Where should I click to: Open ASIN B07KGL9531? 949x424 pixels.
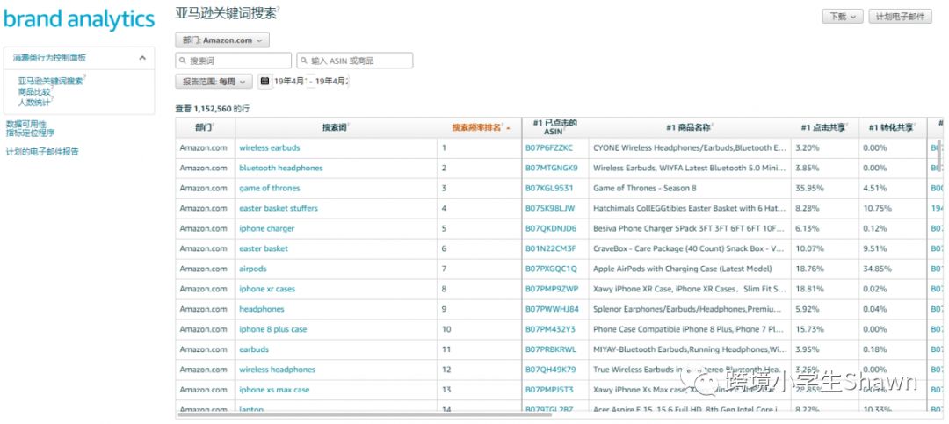(549, 188)
